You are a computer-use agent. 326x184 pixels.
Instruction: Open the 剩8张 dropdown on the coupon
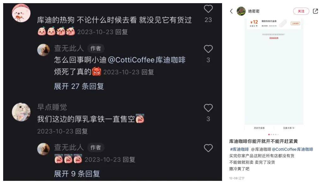tap(254, 26)
